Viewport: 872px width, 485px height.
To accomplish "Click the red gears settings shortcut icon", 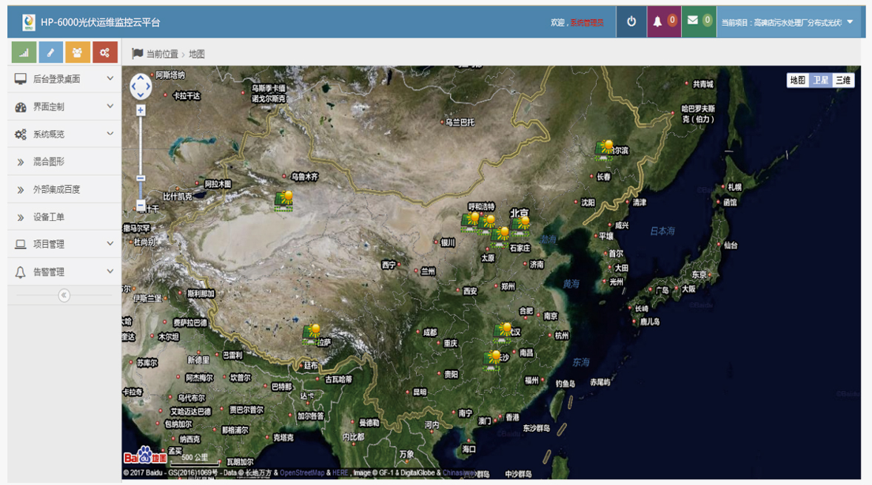I will [x=104, y=52].
